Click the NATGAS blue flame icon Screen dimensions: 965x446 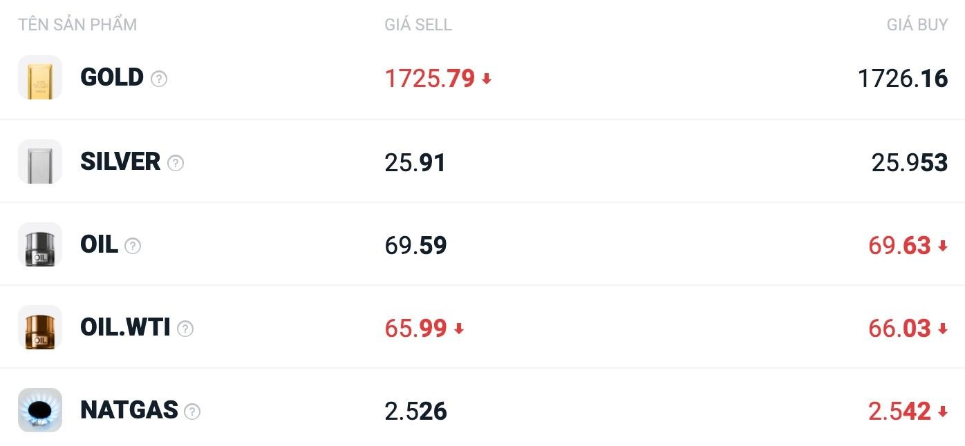(40, 410)
